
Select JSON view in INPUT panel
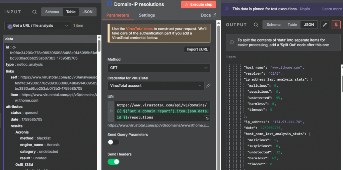pos(87,12)
